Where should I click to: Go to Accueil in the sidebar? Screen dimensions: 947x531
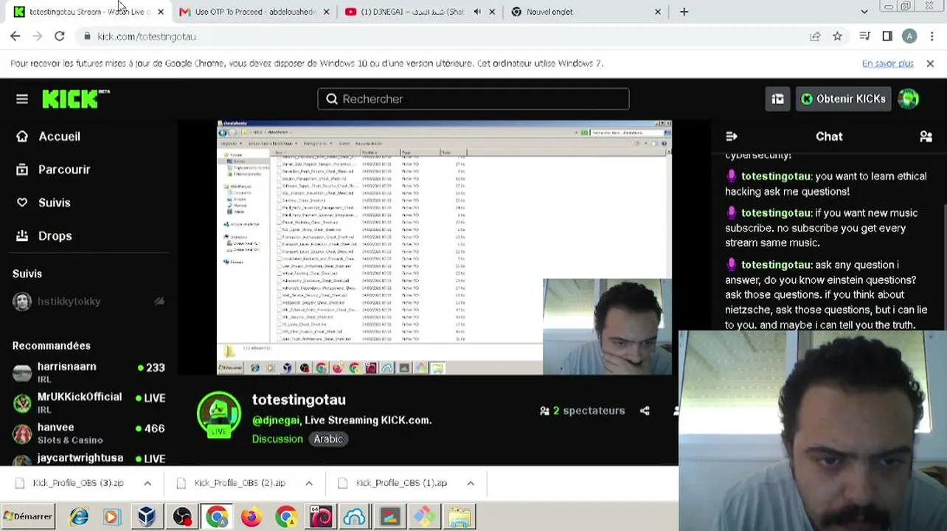click(x=49, y=136)
